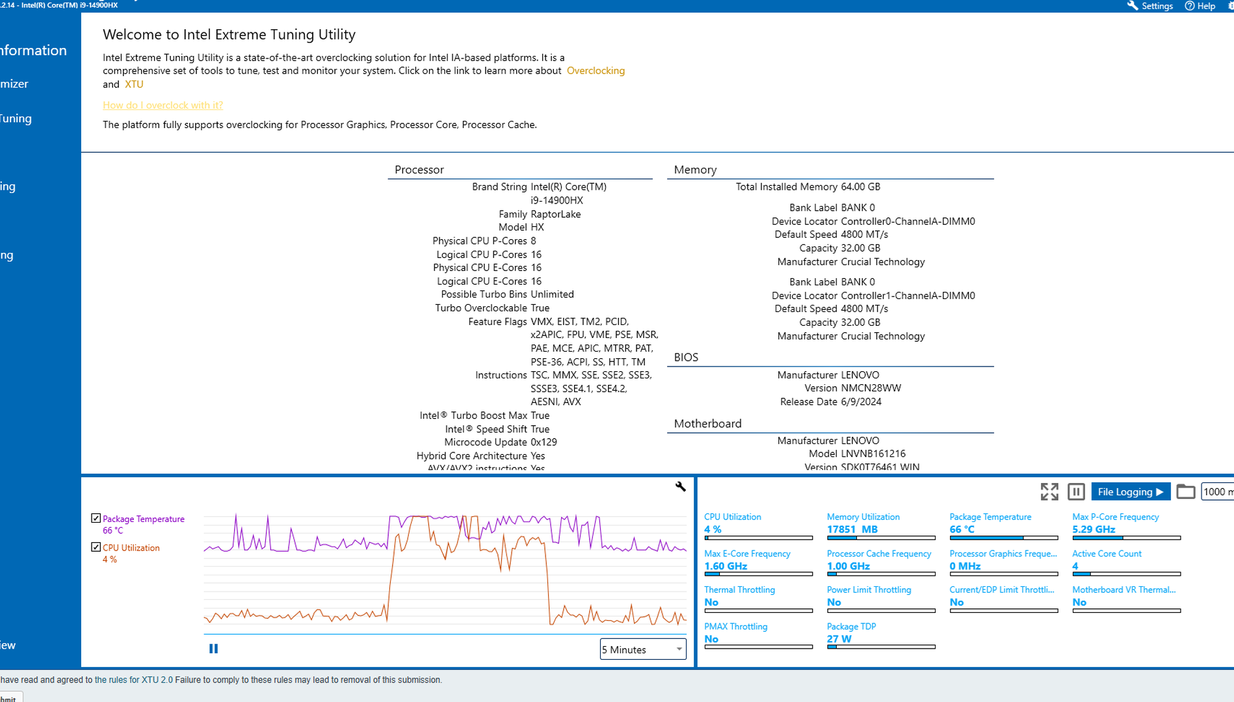Screen dimensions: 1234x702
Task: Click the 1000 ms interval field
Action: [1217, 491]
